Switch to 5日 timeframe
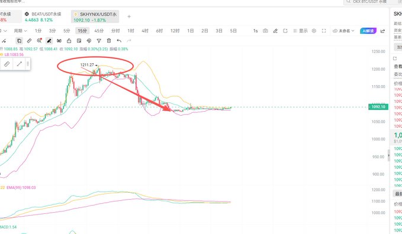The width and height of the screenshot is (402, 234). (233, 31)
